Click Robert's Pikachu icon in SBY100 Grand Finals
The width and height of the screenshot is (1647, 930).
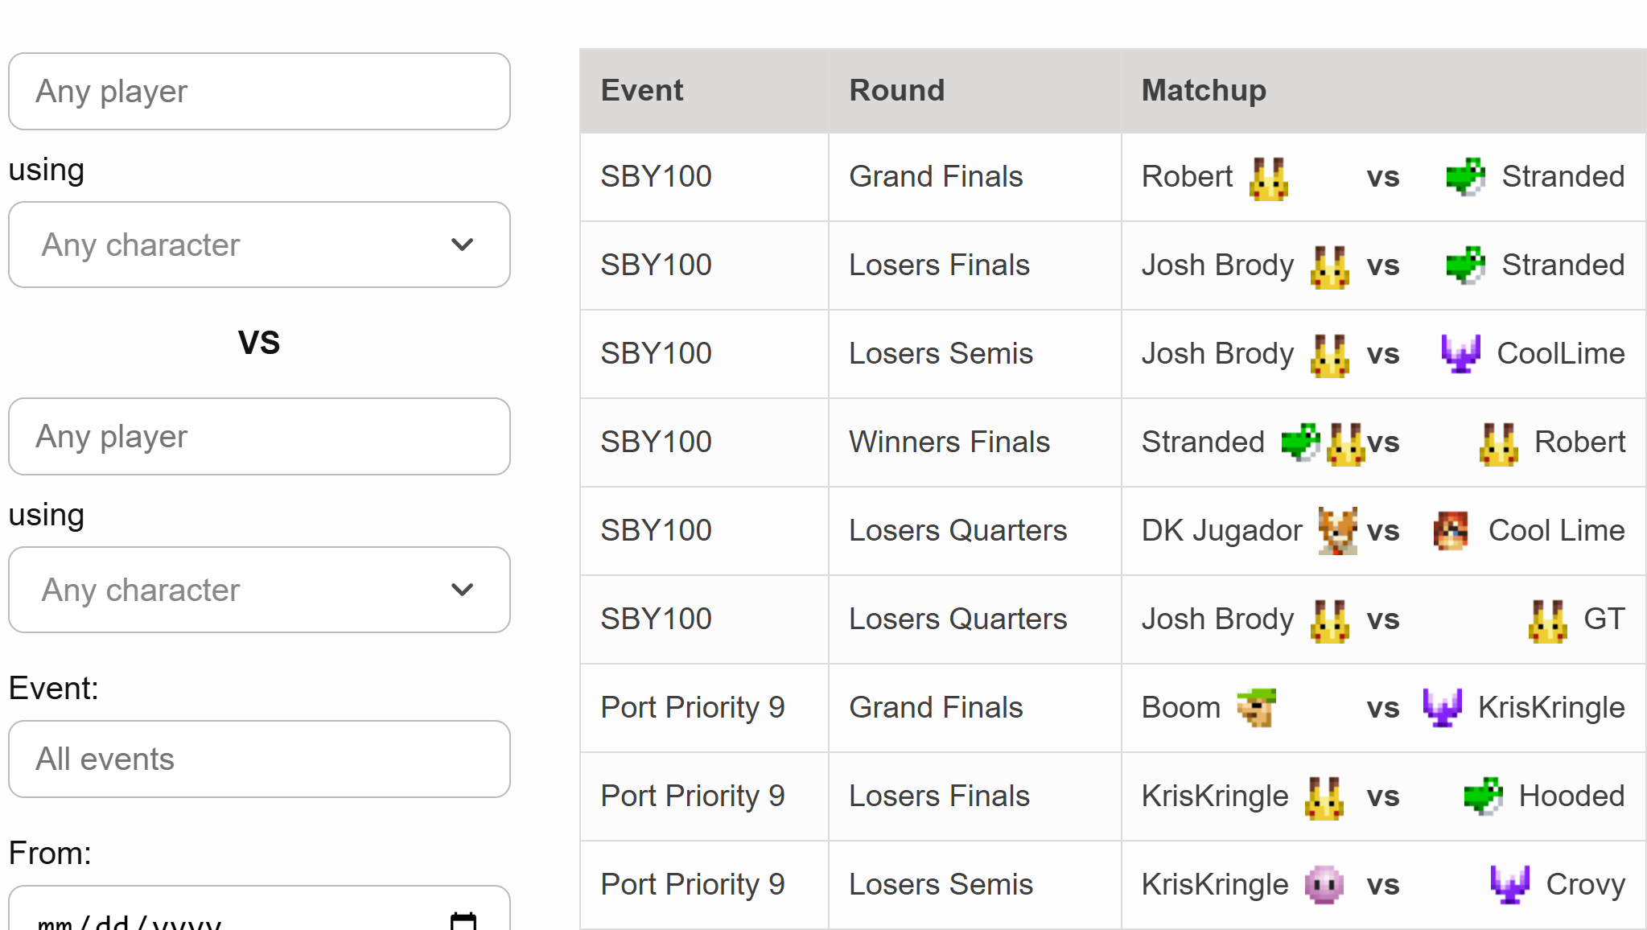click(1268, 178)
